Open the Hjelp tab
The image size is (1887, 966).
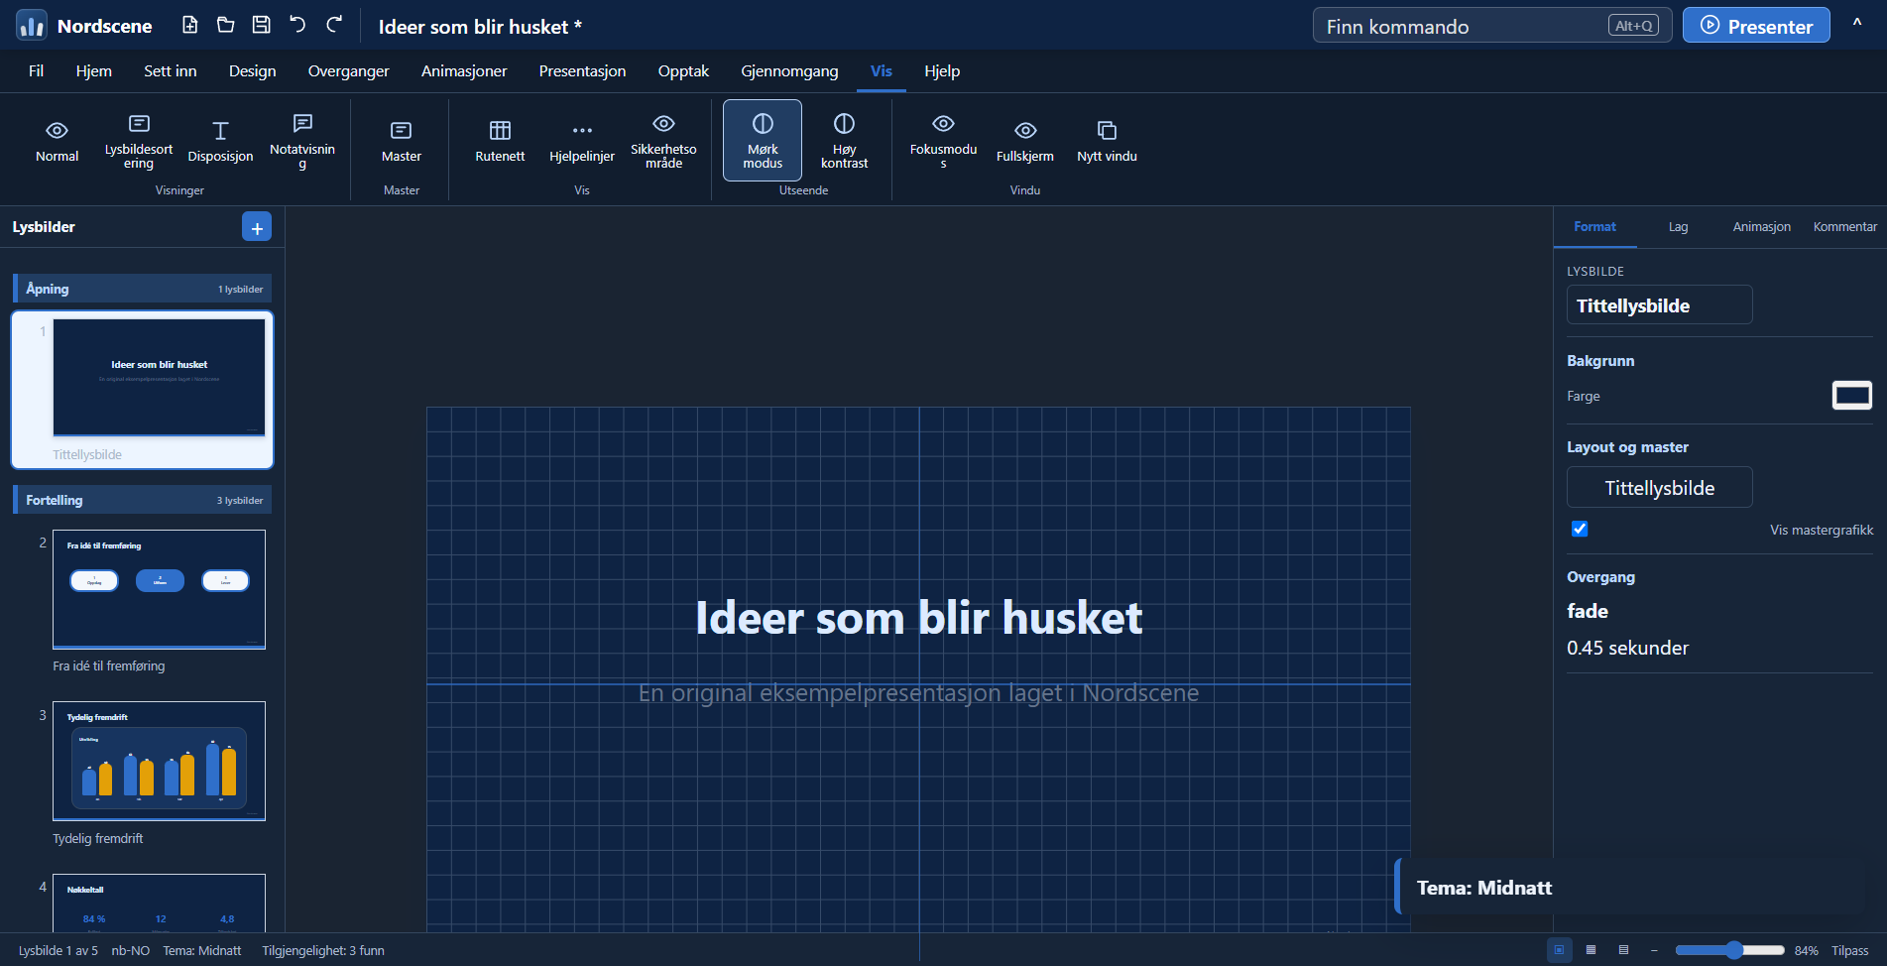(x=942, y=71)
